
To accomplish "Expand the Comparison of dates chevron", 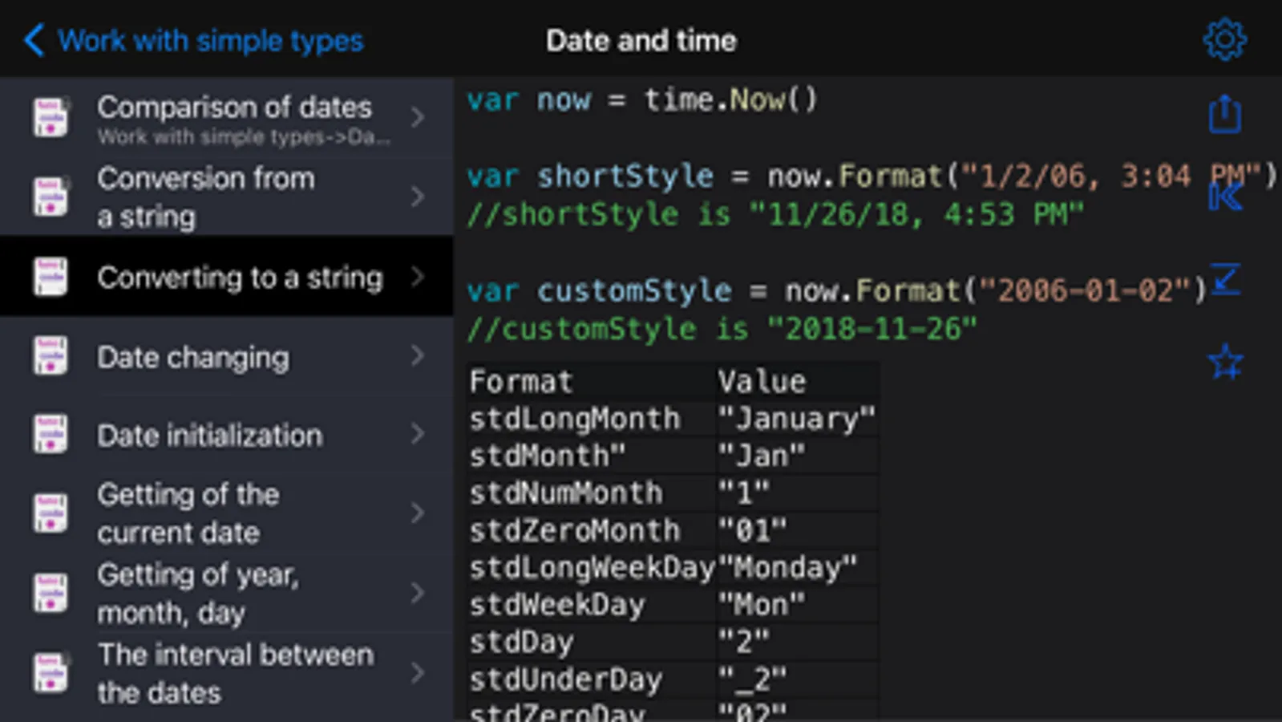I will 418,117.
